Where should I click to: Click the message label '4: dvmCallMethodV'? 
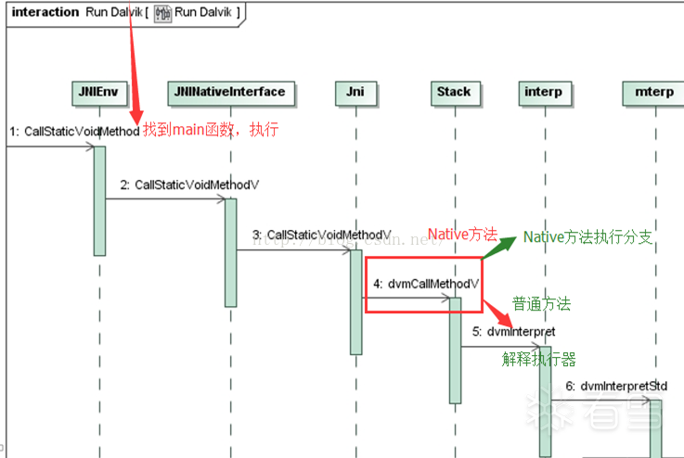tap(426, 284)
